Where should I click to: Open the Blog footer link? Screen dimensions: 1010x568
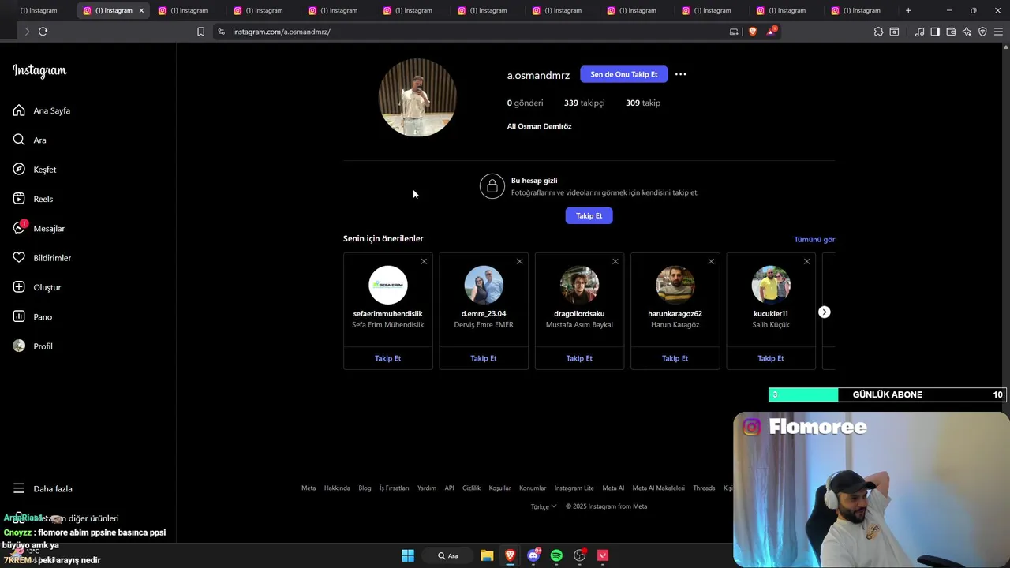pyautogui.click(x=365, y=488)
